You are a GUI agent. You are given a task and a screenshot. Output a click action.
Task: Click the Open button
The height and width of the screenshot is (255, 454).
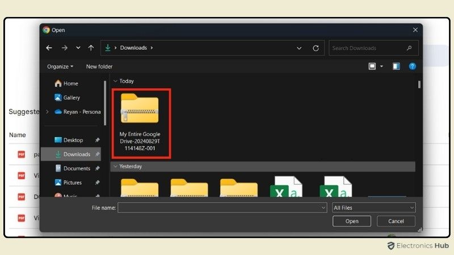352,221
